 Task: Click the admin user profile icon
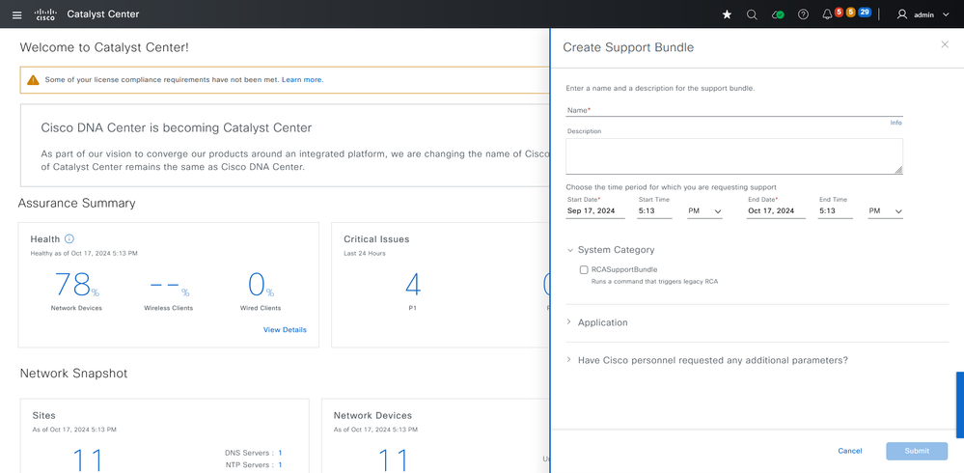[902, 14]
